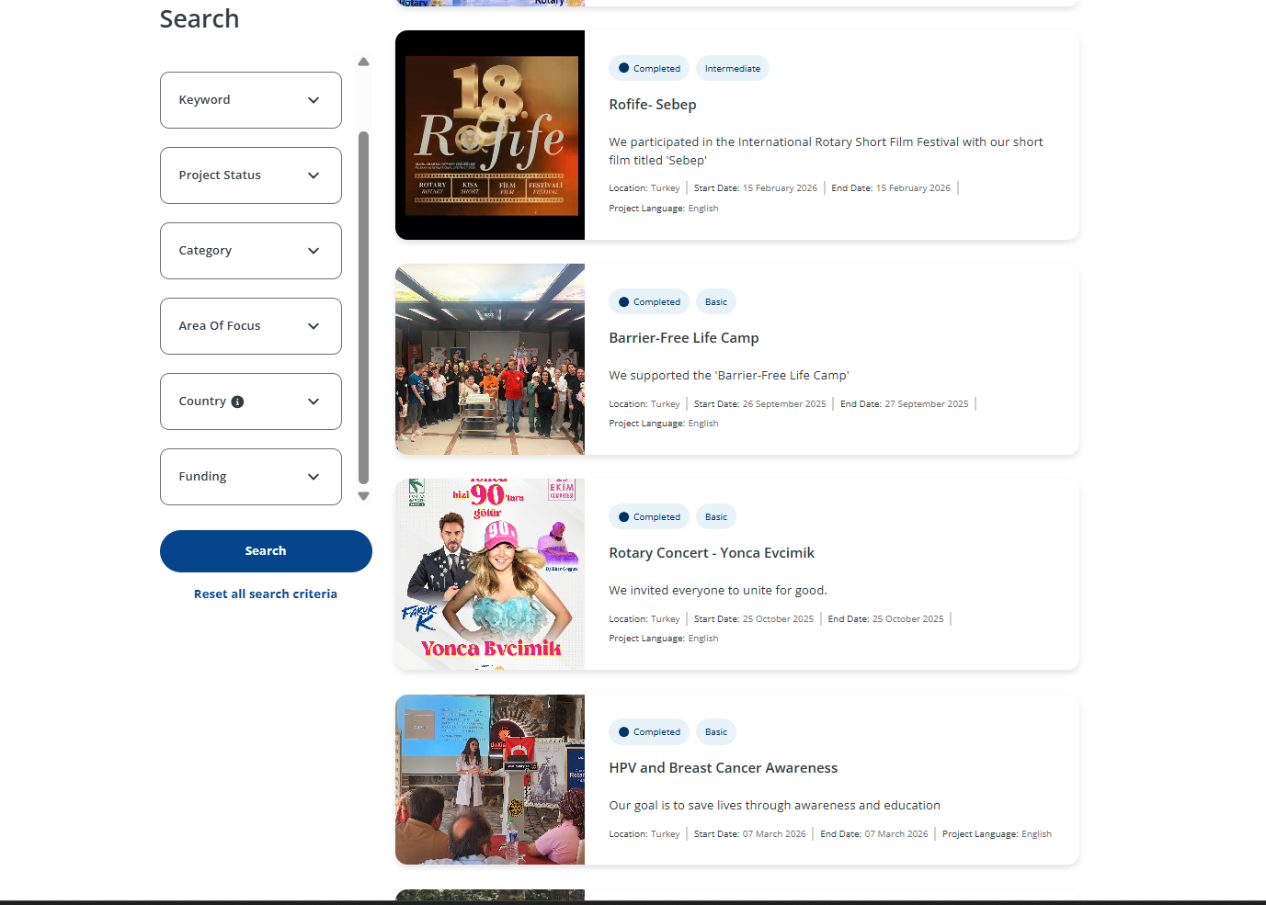Open the Funding dropdown

coord(250,477)
